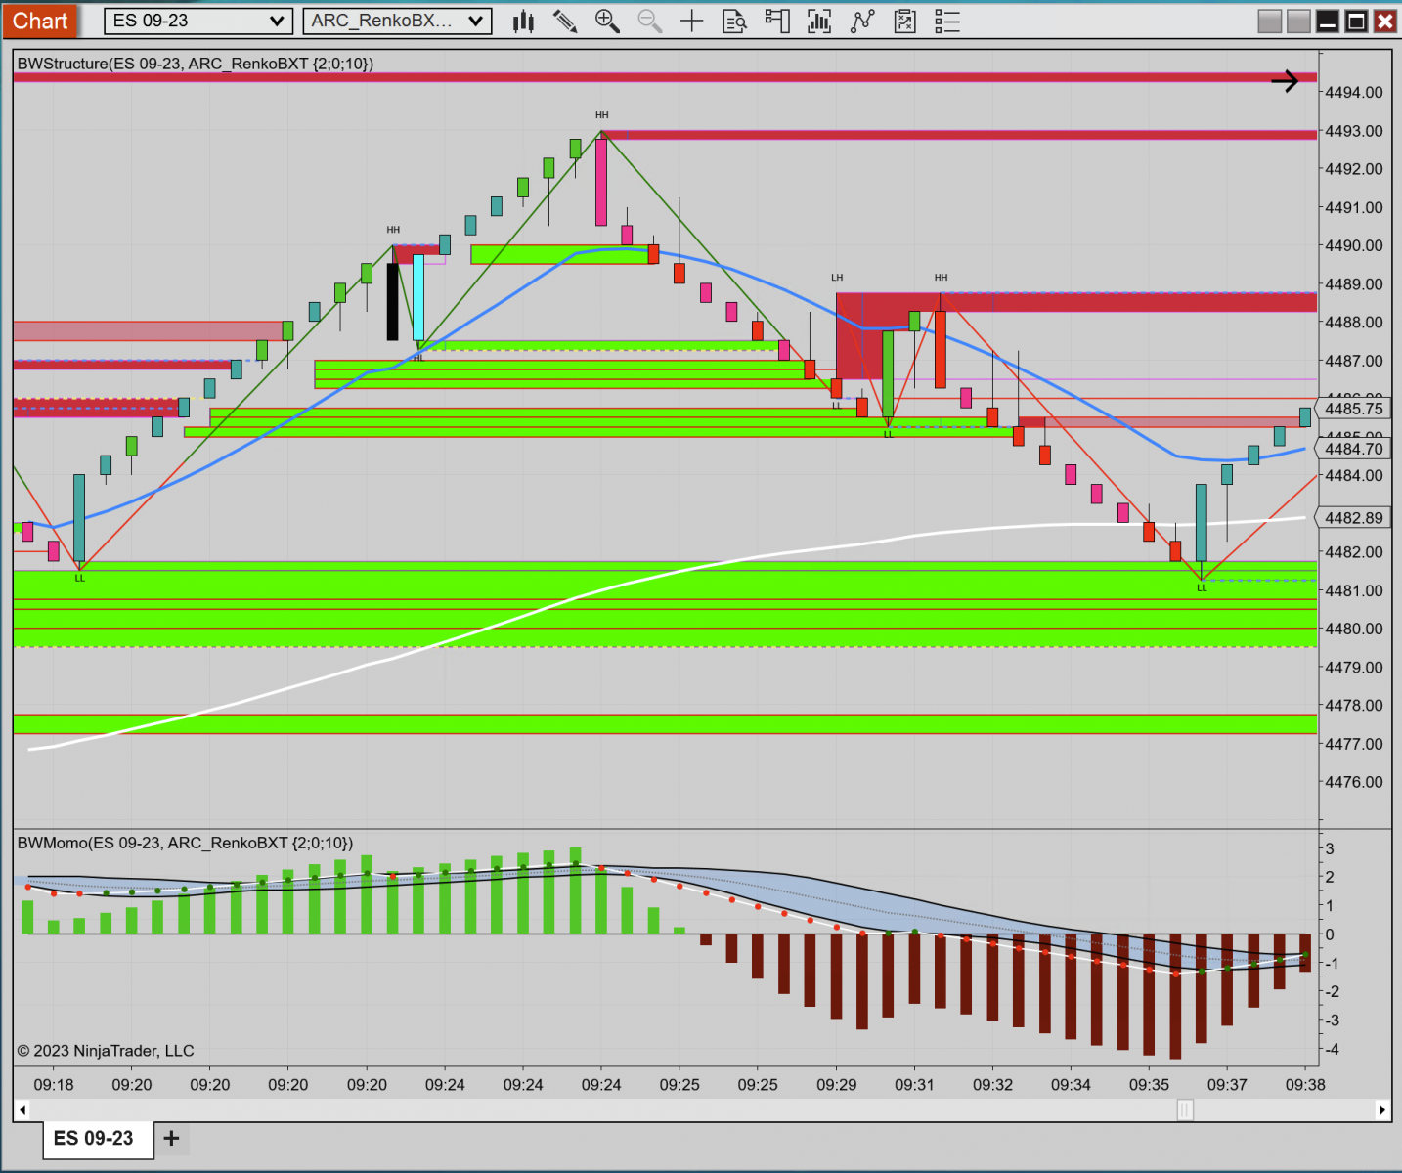The image size is (1402, 1173).
Task: Click the scrollbar left arrow
Action: tap(22, 1109)
